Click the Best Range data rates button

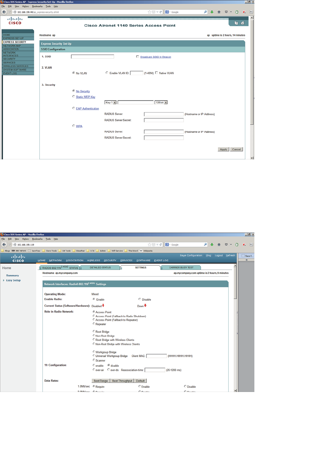point(101,381)
